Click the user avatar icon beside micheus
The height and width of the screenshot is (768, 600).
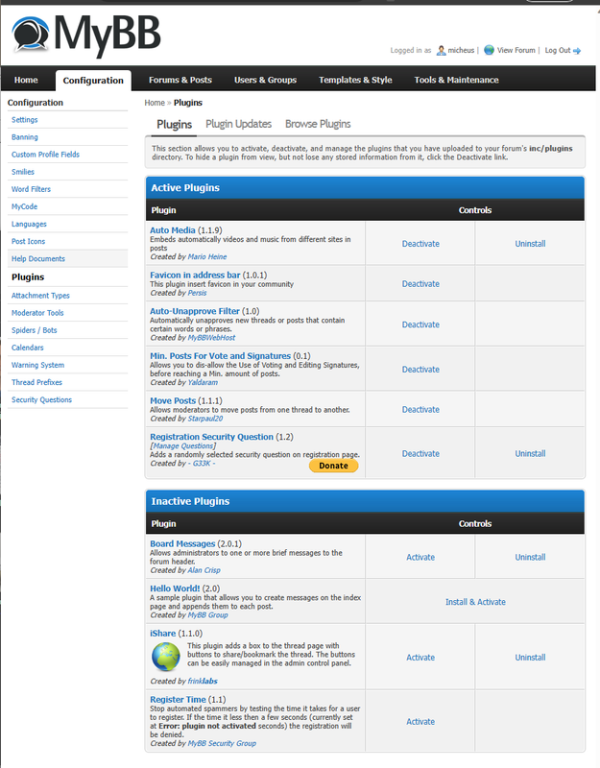tap(441, 50)
